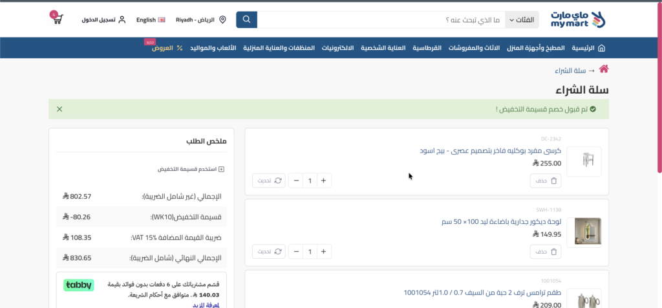Click the wall decor product thumbnail
This screenshot has width=662, height=308.
pos(584,232)
